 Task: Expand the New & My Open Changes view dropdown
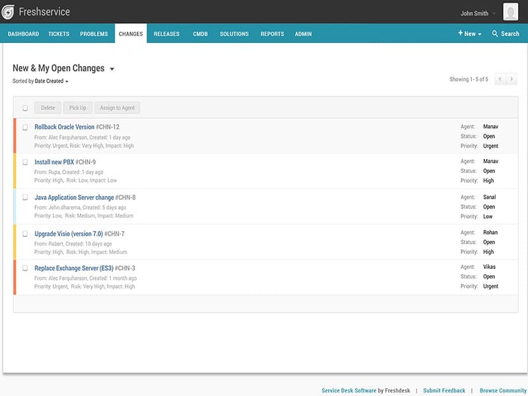click(112, 69)
